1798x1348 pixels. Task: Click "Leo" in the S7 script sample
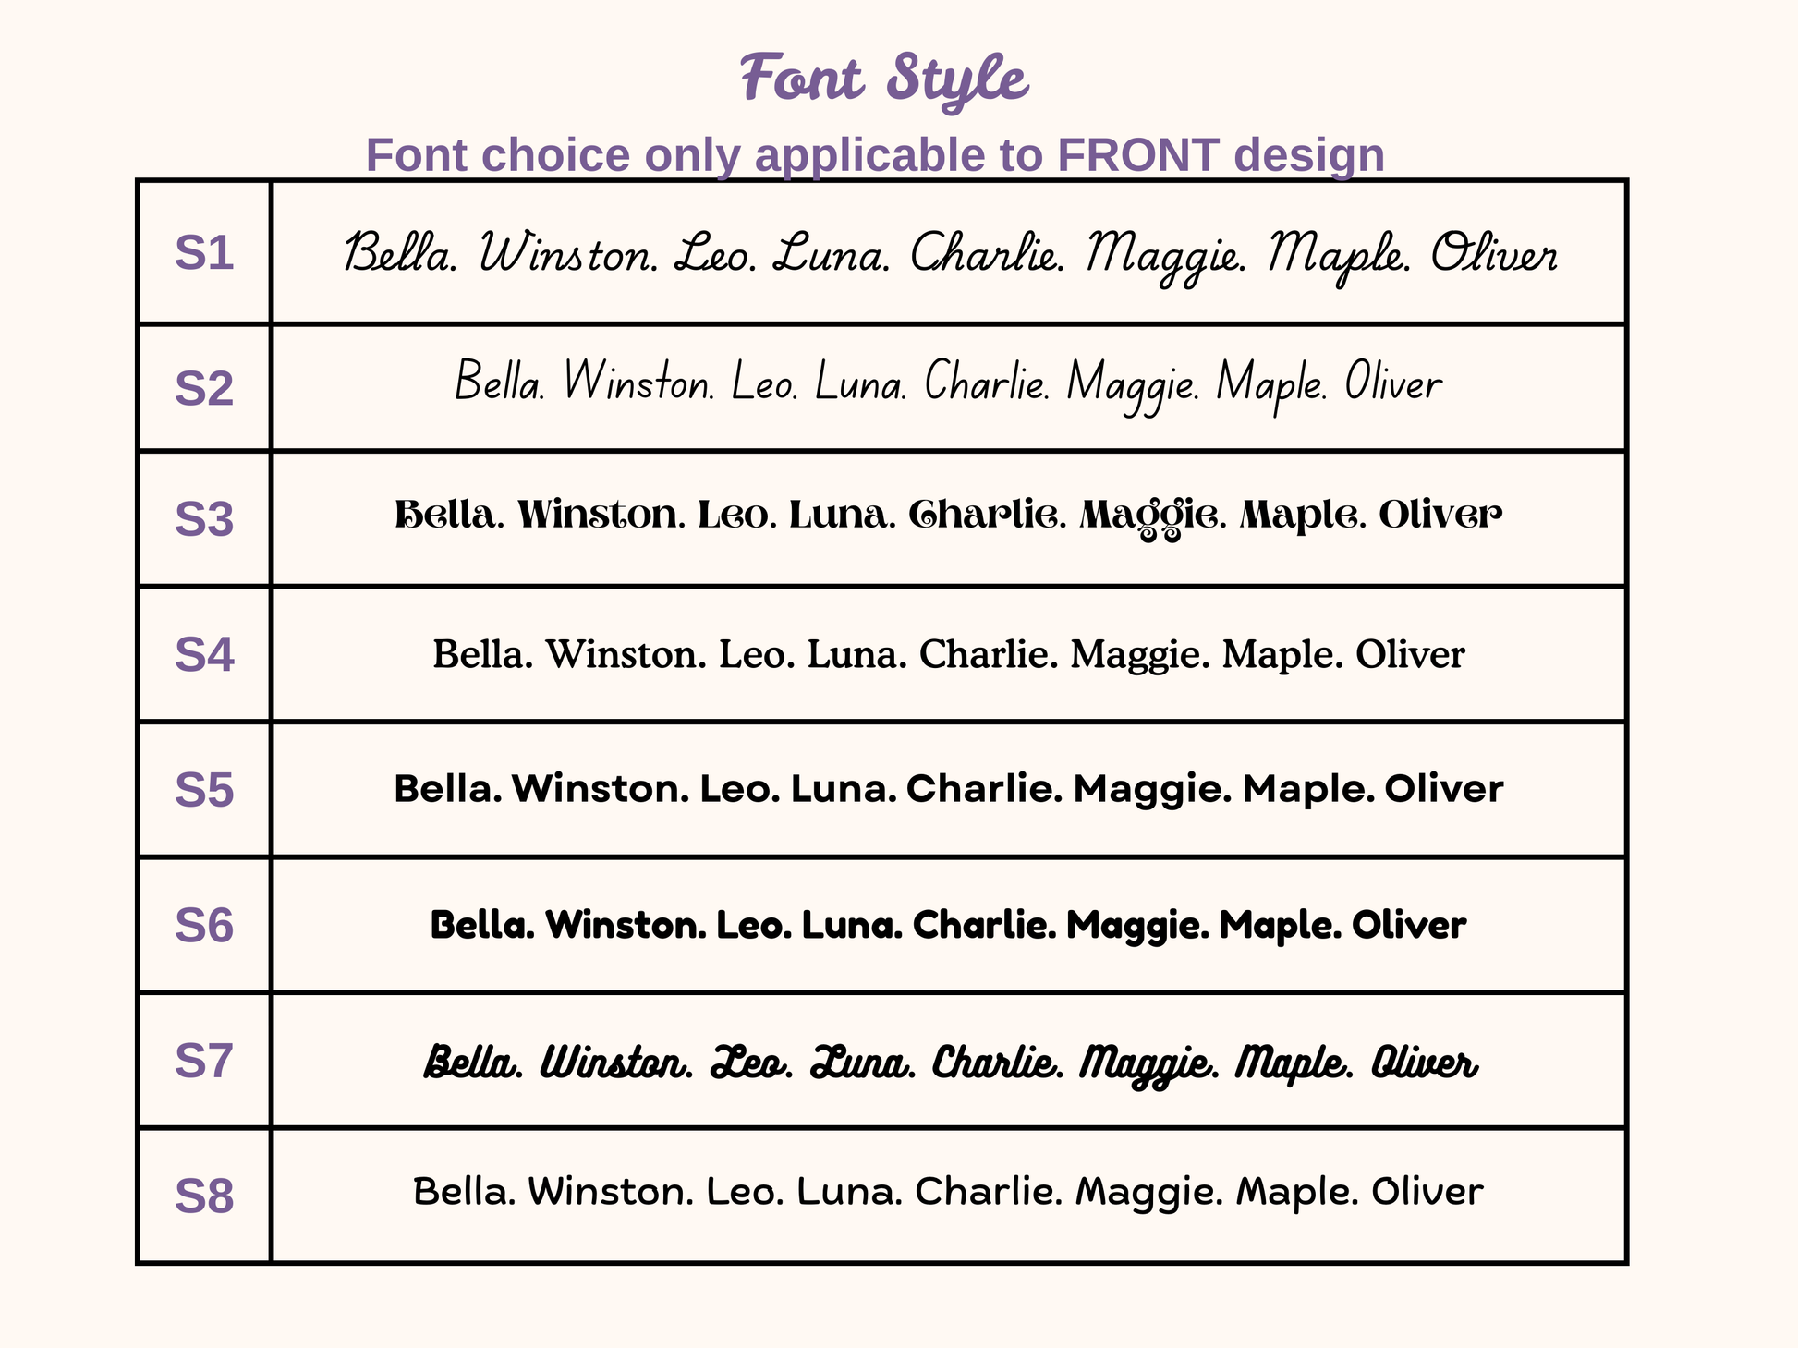coord(751,1063)
